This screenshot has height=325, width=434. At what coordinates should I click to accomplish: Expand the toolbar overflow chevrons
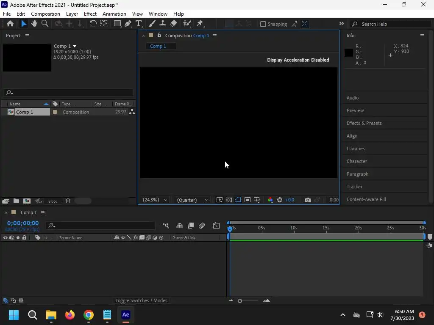pyautogui.click(x=342, y=24)
